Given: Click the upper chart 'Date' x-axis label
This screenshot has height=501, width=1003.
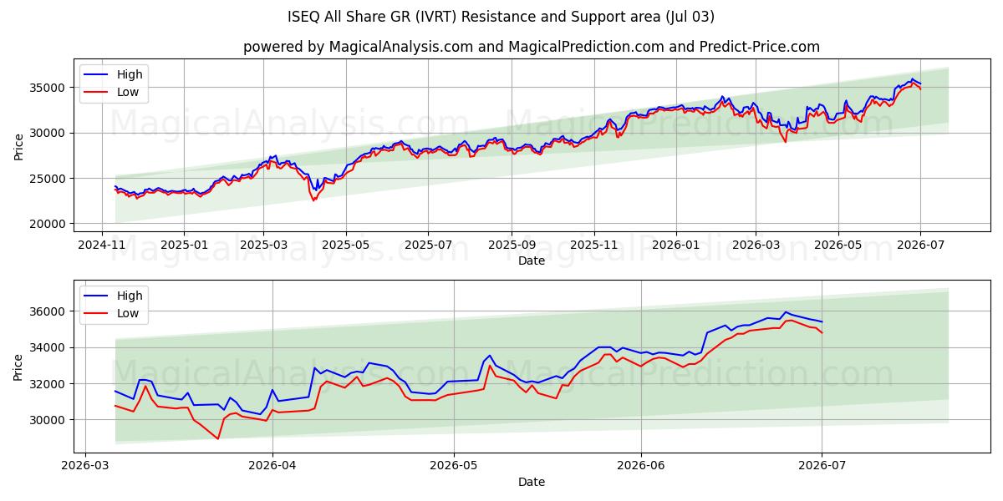Looking at the screenshot, I should click(532, 261).
